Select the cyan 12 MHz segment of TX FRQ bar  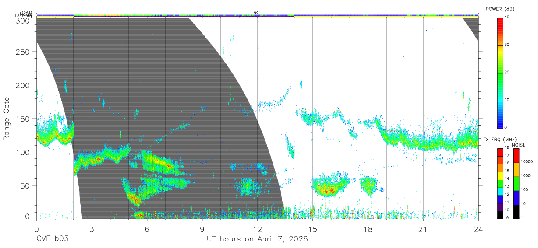(500, 192)
